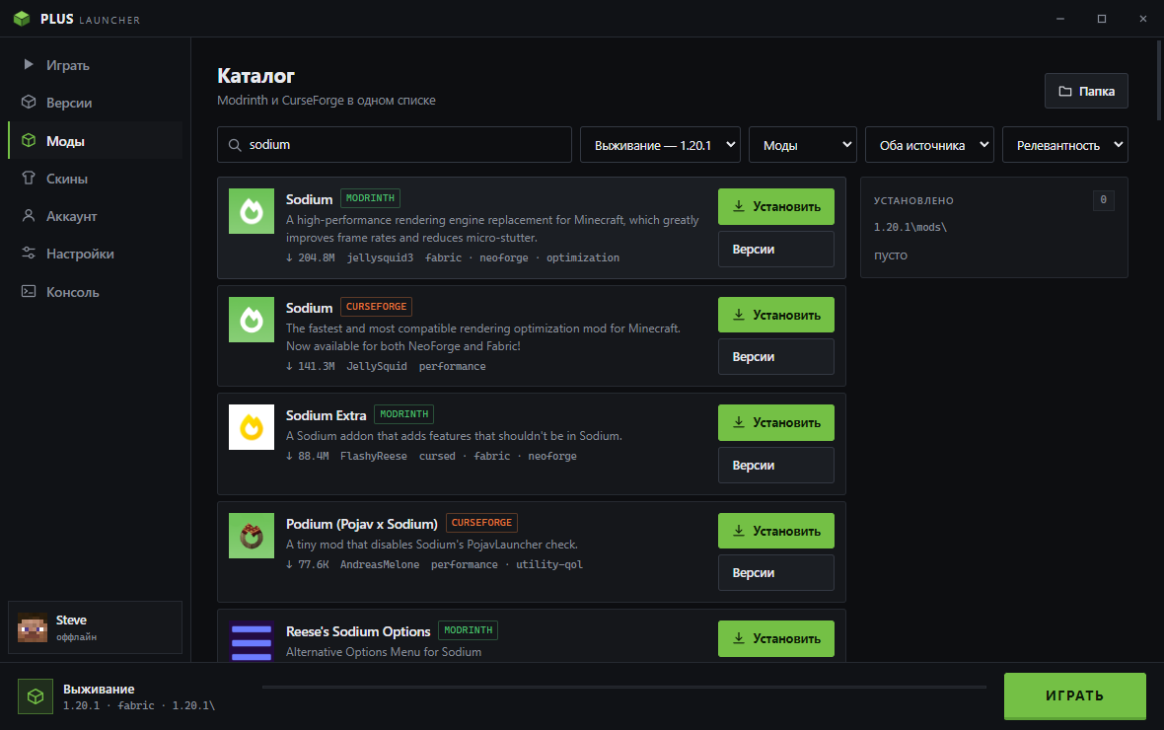1164x730 pixels.
Task: Click the AndreasMelone author name
Action: tap(380, 564)
